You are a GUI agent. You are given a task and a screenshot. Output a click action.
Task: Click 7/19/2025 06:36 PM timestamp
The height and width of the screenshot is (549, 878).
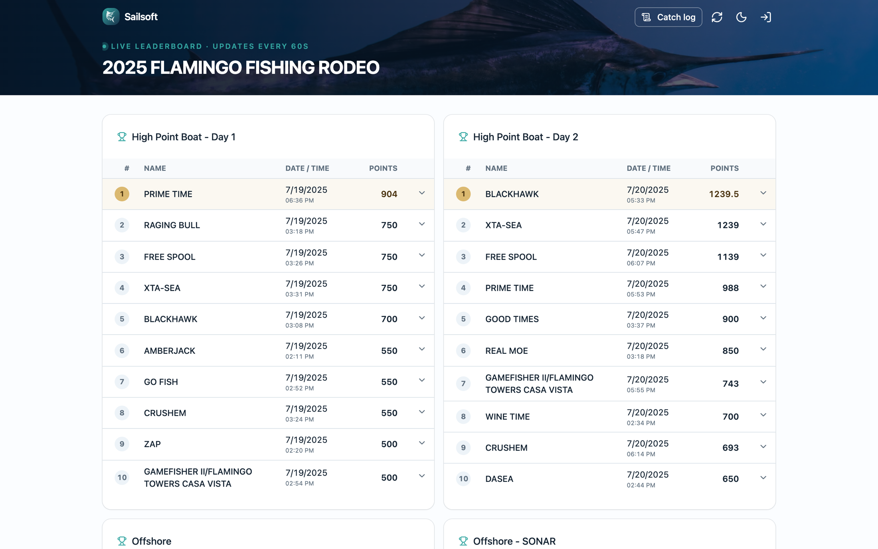pos(306,194)
